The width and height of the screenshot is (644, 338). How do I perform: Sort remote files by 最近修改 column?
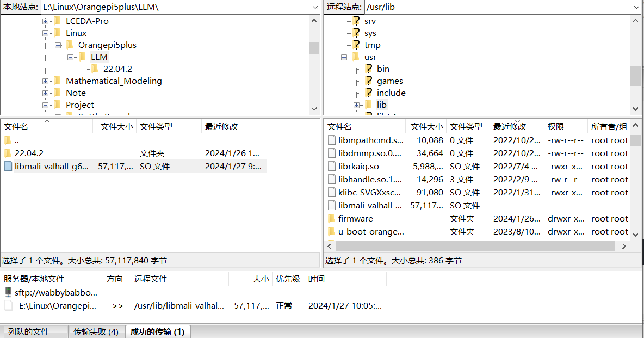click(x=517, y=127)
